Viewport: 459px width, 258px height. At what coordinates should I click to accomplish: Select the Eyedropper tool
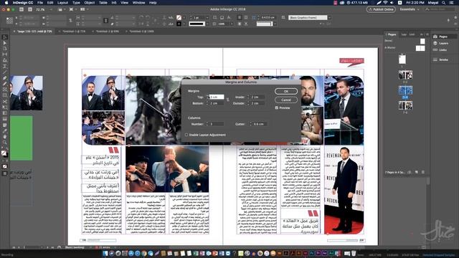tap(5, 130)
